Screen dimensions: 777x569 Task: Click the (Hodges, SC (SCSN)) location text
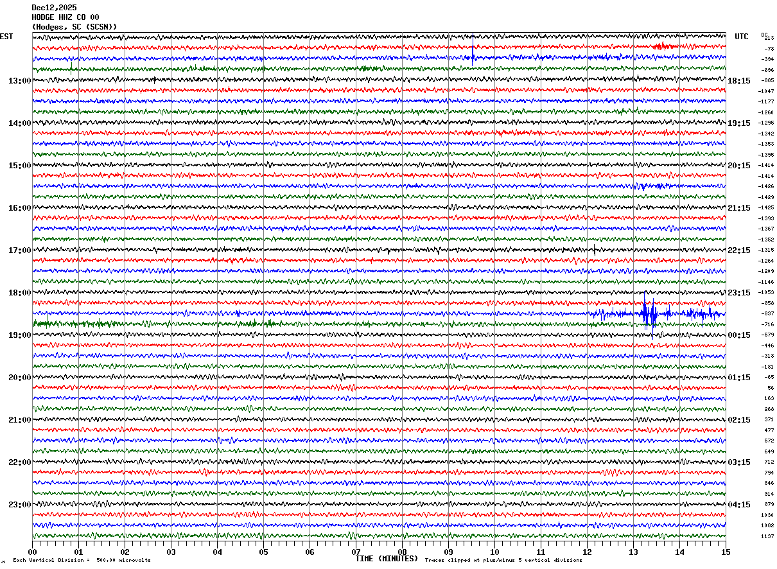click(x=74, y=27)
